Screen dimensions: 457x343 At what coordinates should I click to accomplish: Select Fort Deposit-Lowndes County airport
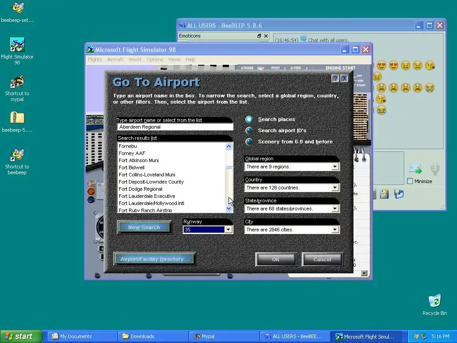[x=171, y=182]
